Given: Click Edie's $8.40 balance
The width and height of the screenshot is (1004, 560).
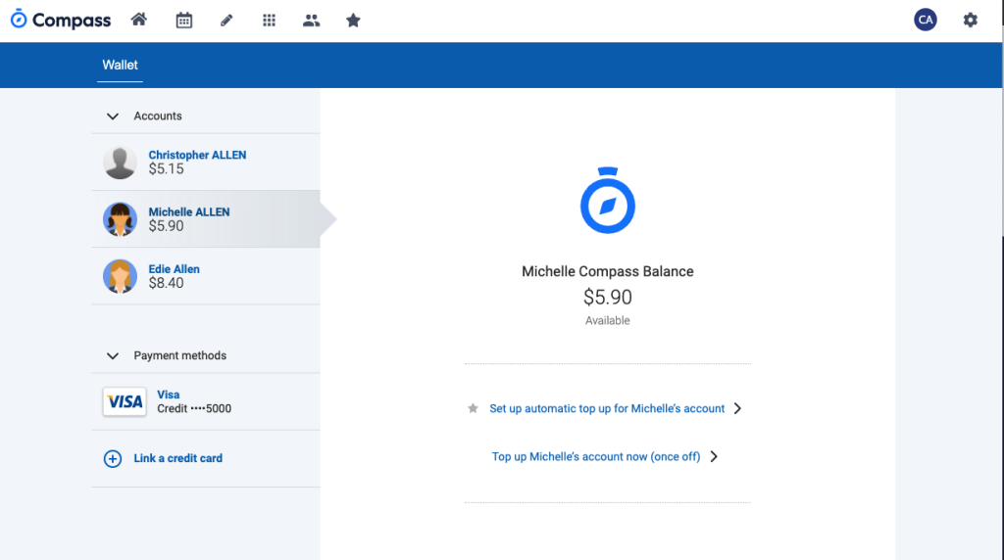Looking at the screenshot, I should [166, 283].
